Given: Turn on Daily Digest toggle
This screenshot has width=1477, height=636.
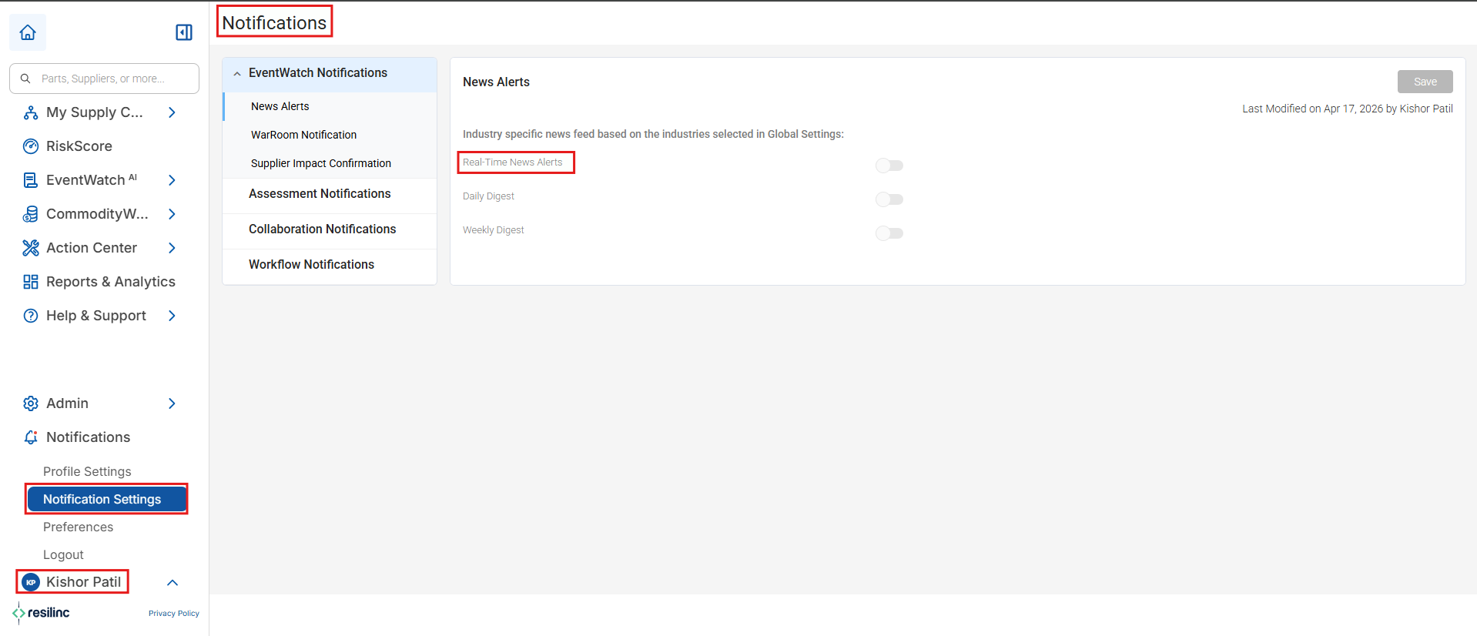Looking at the screenshot, I should [x=889, y=199].
